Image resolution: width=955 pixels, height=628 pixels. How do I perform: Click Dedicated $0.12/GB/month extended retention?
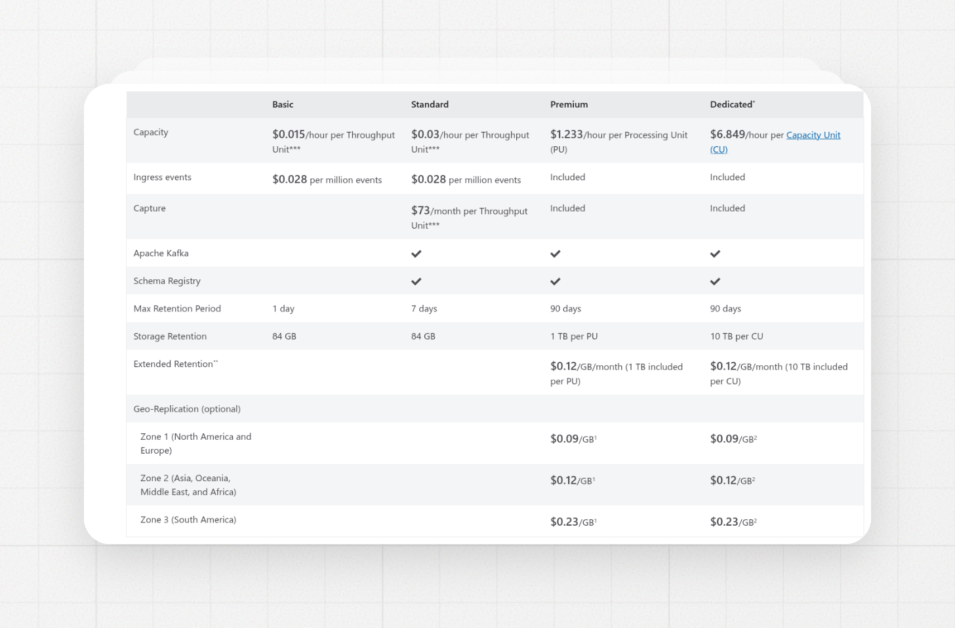point(779,373)
